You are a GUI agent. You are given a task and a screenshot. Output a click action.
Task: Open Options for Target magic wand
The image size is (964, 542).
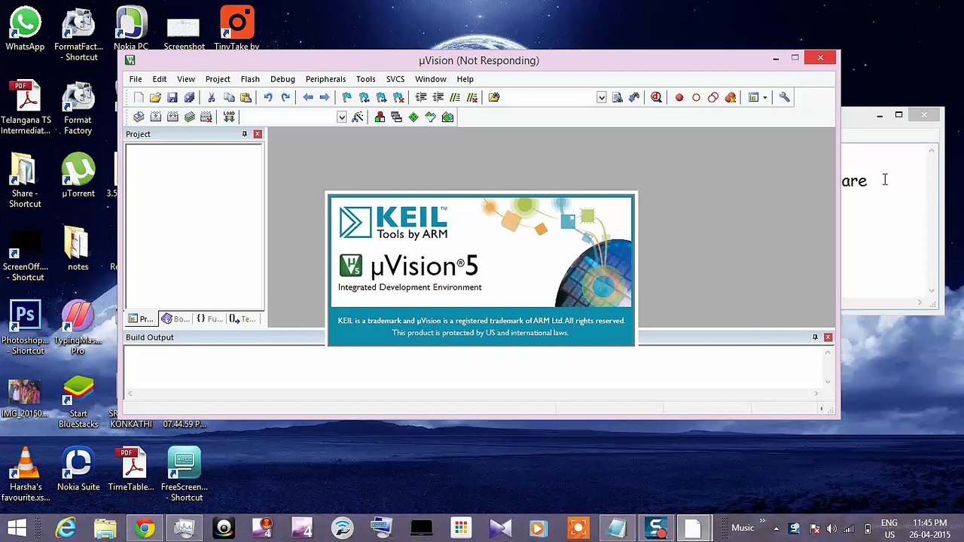[x=358, y=117]
